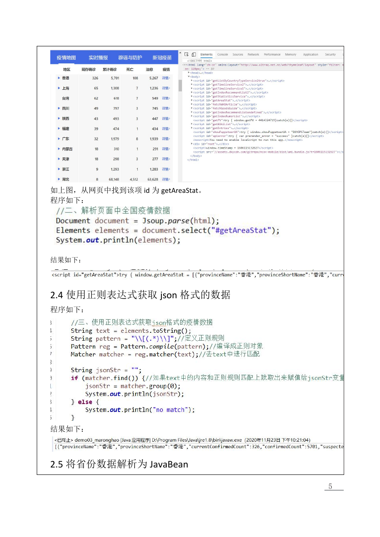Select the getEntries script node
This screenshot has width=380, height=537.
coord(221,128)
